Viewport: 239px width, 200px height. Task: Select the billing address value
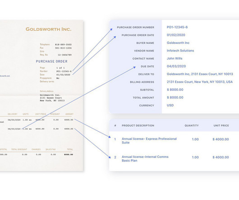pyautogui.click(x=200, y=82)
